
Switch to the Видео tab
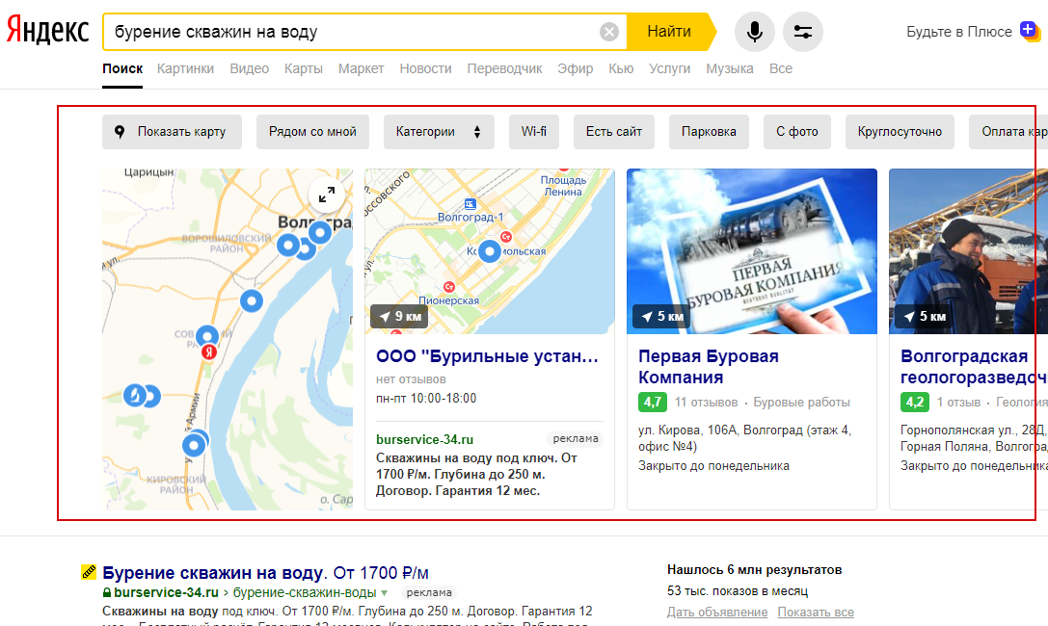click(250, 68)
